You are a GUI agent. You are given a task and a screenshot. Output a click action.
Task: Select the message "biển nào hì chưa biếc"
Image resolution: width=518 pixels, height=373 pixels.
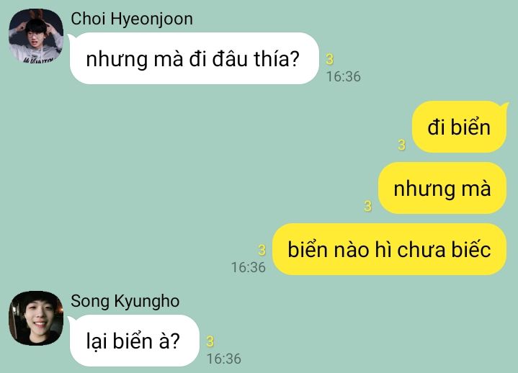coord(389,249)
